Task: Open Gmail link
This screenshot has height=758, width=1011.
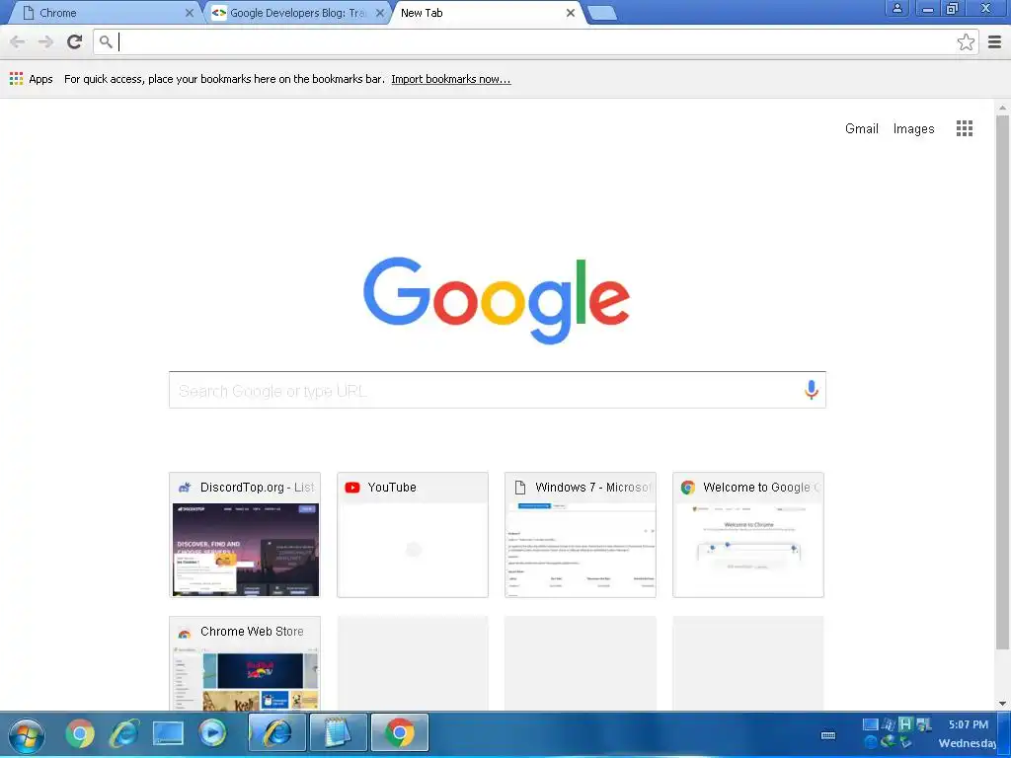Action: (x=861, y=128)
